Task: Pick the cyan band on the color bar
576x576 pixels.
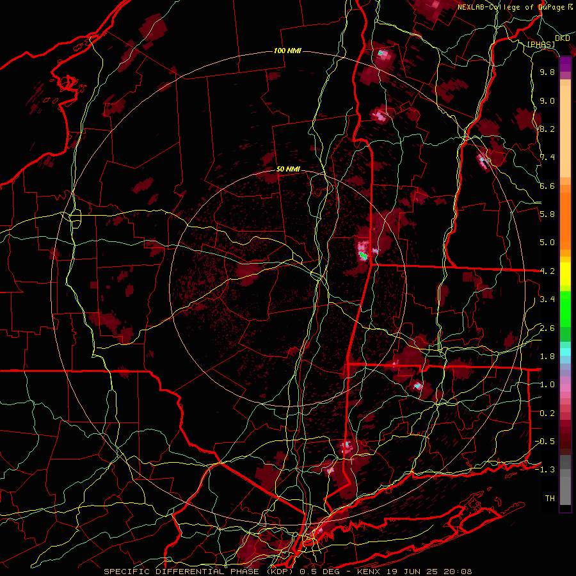Action: [x=565, y=352]
